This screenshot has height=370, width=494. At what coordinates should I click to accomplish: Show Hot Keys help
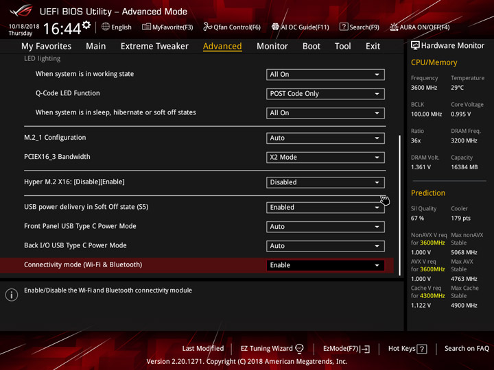pyautogui.click(x=401, y=349)
